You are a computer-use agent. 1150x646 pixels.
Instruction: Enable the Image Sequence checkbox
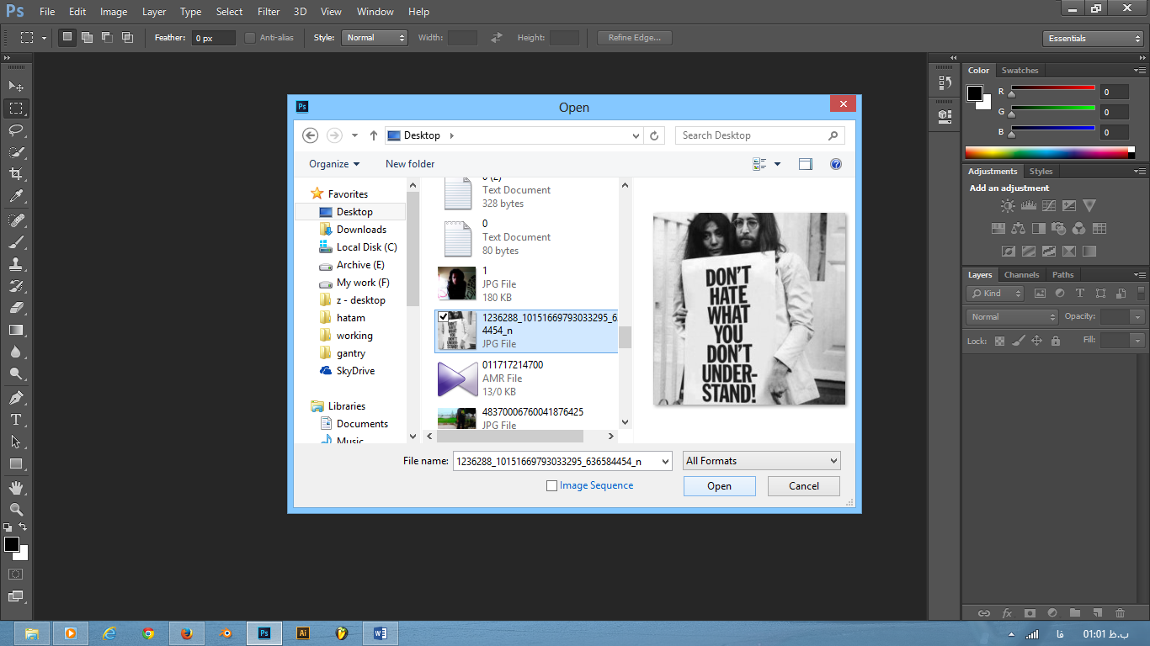552,486
